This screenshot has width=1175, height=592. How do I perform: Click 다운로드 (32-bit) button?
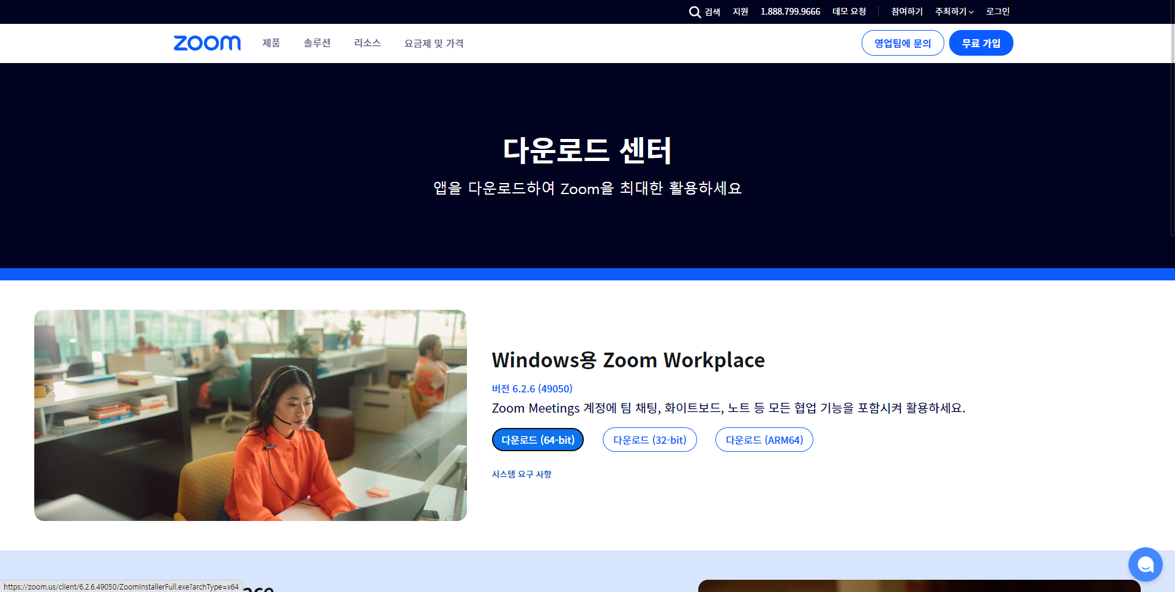click(650, 440)
